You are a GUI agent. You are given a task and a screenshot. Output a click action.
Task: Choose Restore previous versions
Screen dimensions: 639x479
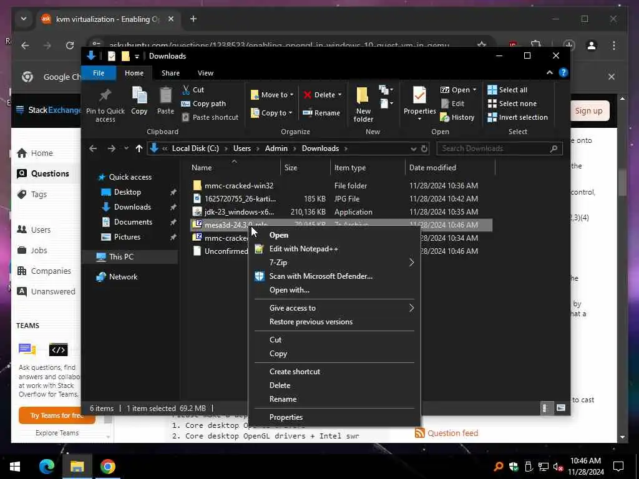pos(311,322)
